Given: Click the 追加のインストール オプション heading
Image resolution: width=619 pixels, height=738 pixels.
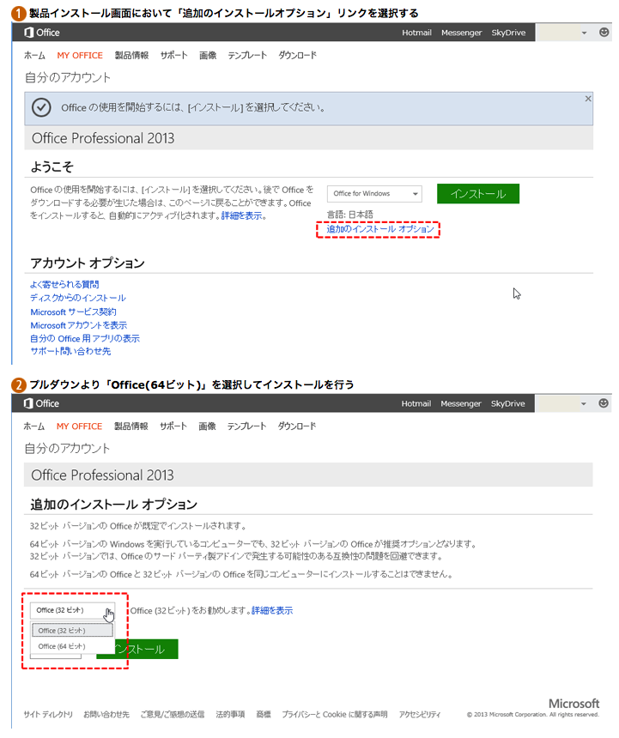Looking at the screenshot, I should pos(114,505).
